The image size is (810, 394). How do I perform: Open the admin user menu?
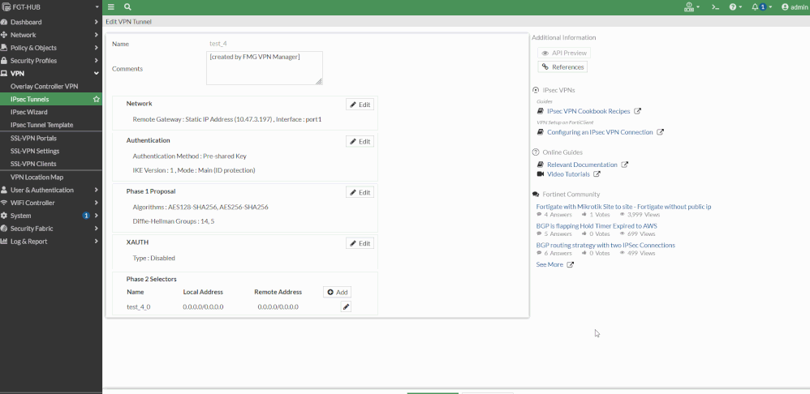tap(795, 7)
